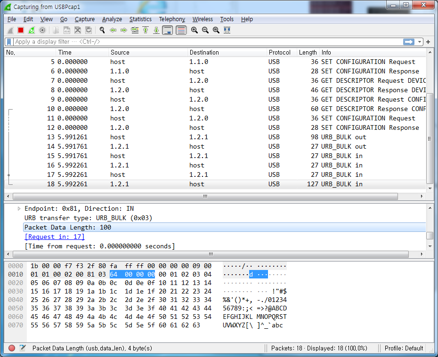Open the File menu
Image resolution: width=438 pixels, height=357 pixels.
coord(11,19)
